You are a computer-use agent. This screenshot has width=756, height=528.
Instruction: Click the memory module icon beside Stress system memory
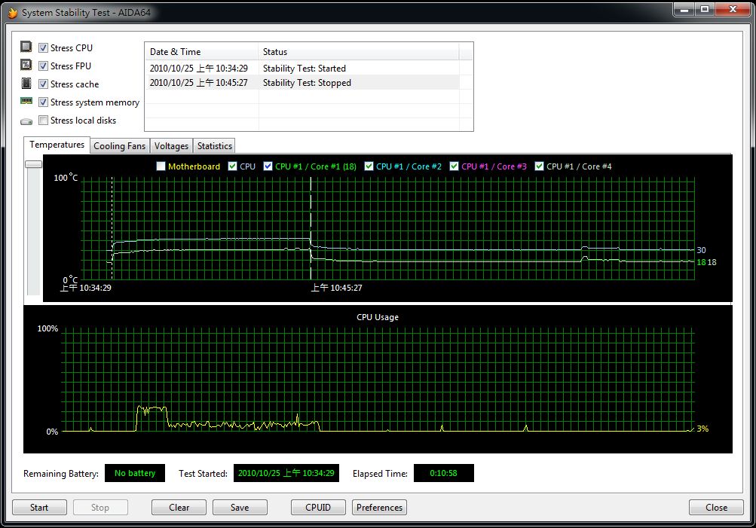[26, 101]
